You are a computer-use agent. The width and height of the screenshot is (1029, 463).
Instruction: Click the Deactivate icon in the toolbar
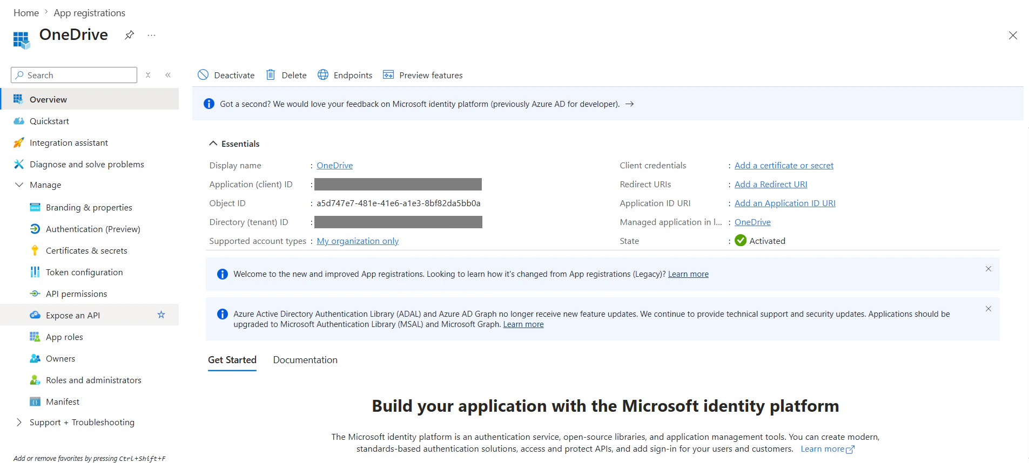pyautogui.click(x=203, y=74)
